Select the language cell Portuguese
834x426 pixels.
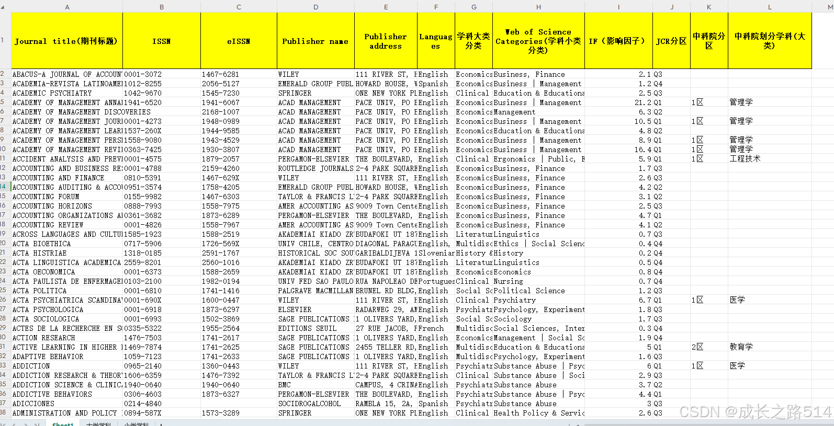point(436,281)
